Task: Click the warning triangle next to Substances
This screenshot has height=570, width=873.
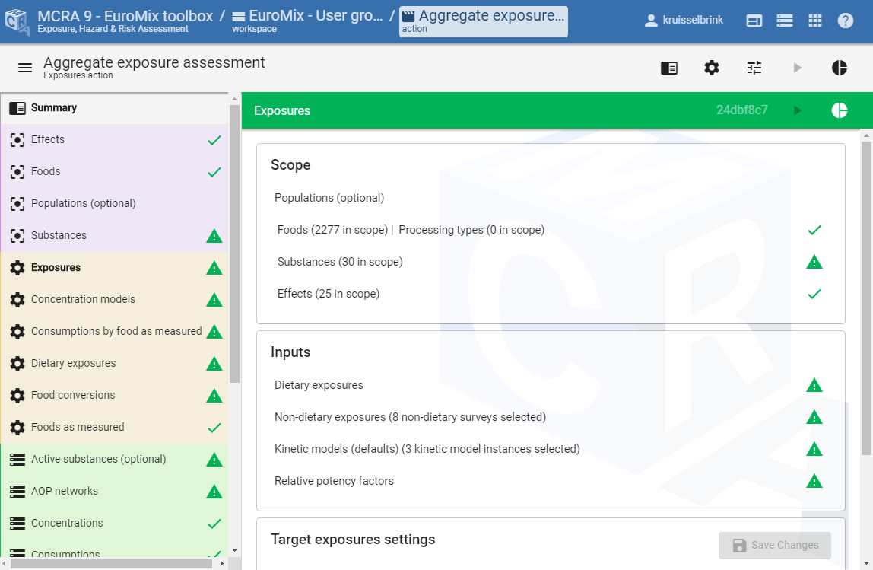Action: [x=214, y=235]
